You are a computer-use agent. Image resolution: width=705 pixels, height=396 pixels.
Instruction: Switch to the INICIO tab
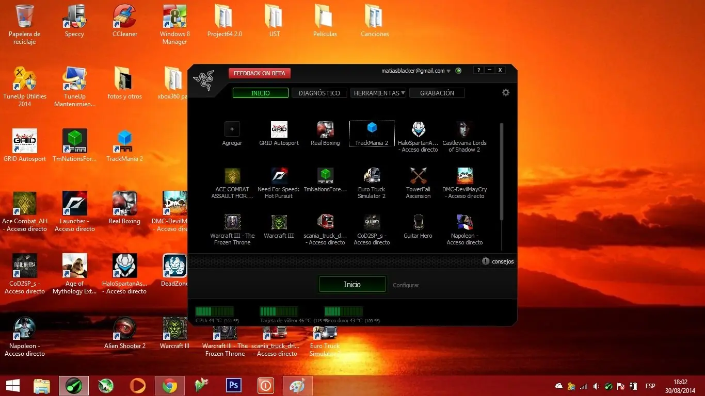[x=261, y=93]
